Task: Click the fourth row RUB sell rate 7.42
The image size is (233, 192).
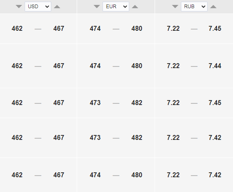Action: [x=215, y=137]
